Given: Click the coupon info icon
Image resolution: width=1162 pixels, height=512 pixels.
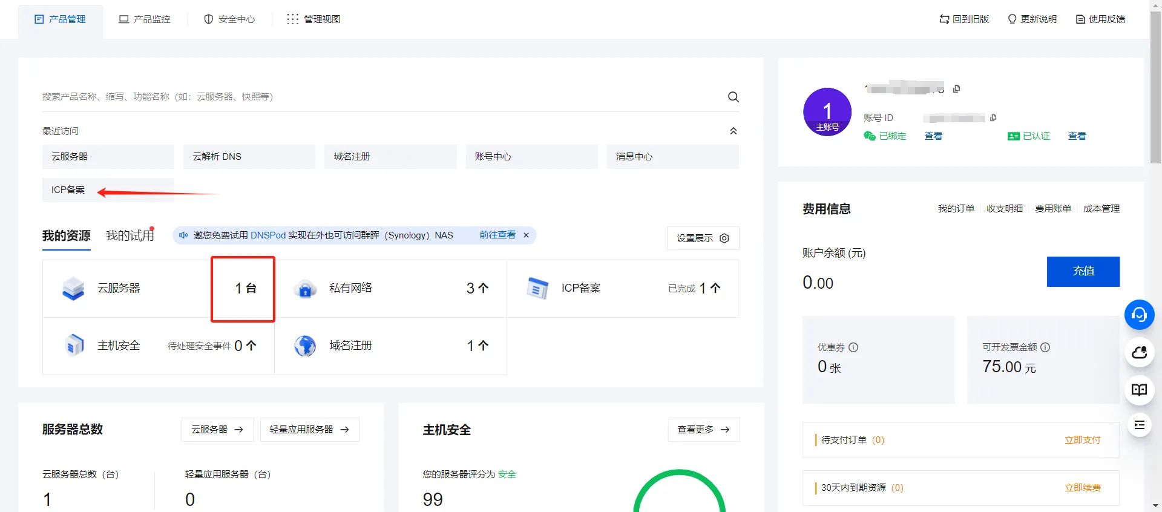Looking at the screenshot, I should click(853, 347).
